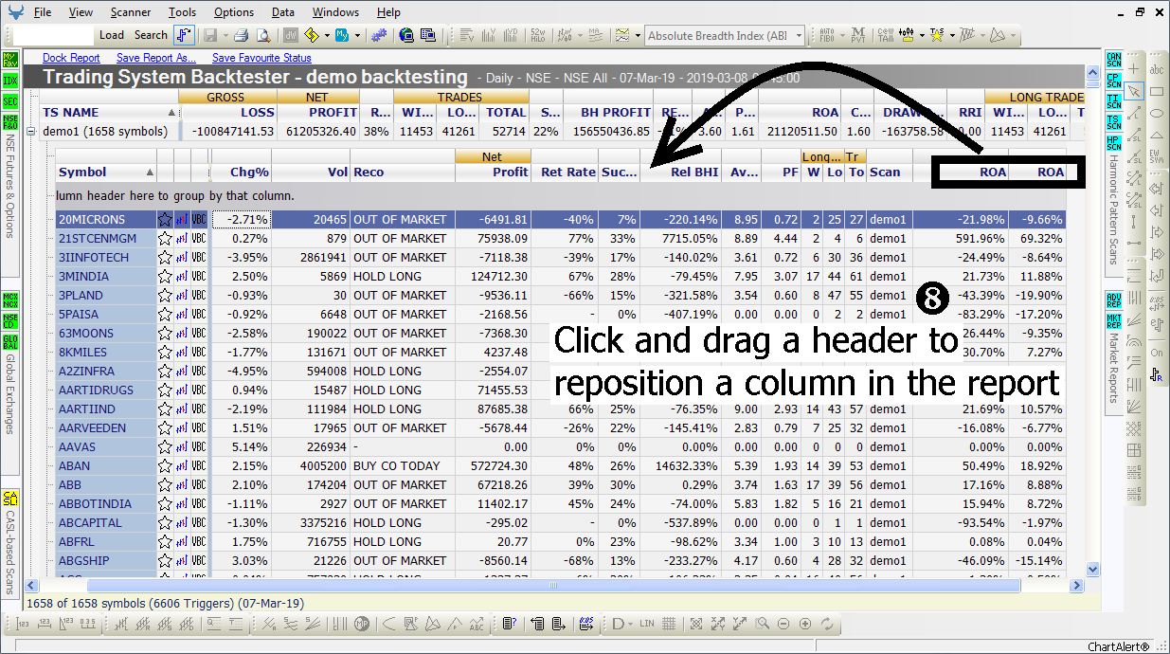Click the Dock Report link
Viewport: 1170px width, 654px height.
pos(72,58)
